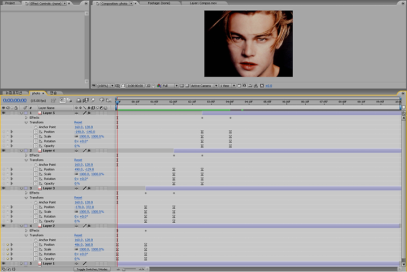Open the Comp mini-flowchart in timeline
Image resolution: width=407 pixels, height=272 pixels.
click(54, 101)
